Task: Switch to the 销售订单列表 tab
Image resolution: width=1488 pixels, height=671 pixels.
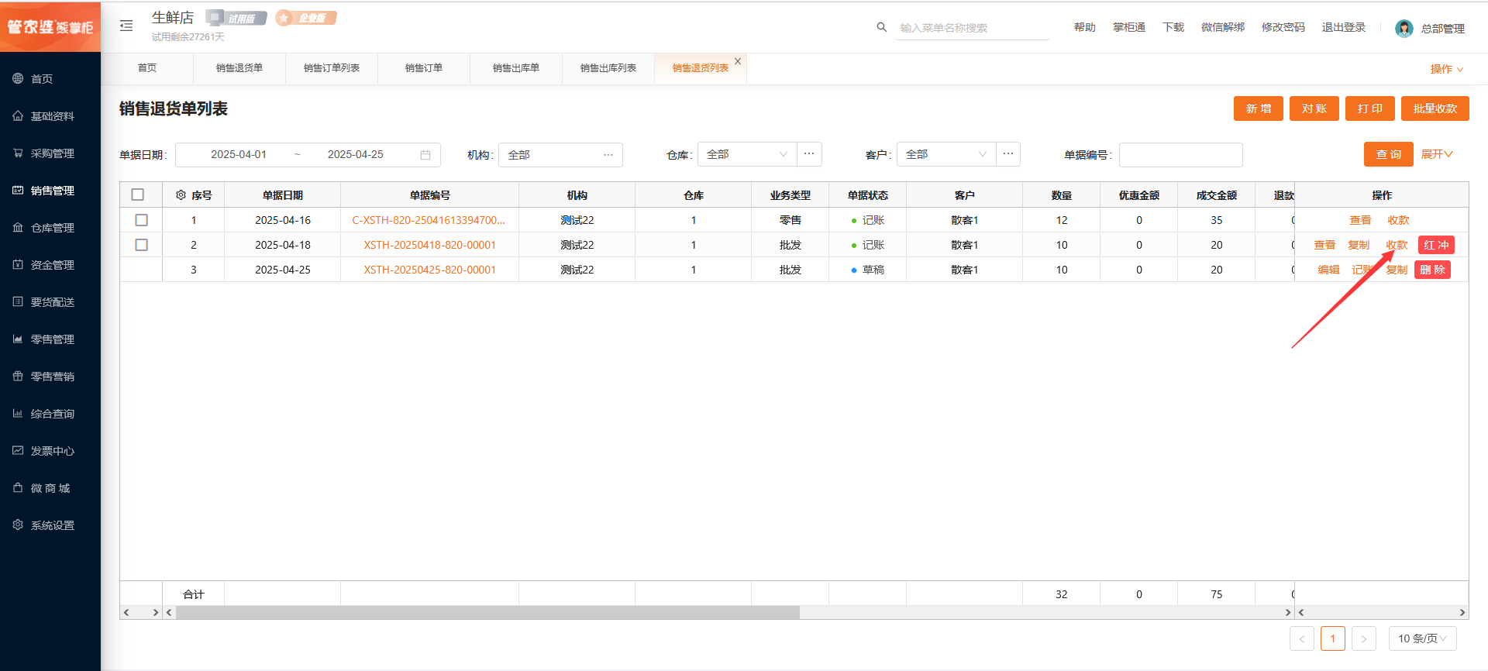Action: pos(332,68)
